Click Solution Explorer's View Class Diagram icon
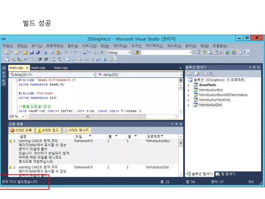 211,74
